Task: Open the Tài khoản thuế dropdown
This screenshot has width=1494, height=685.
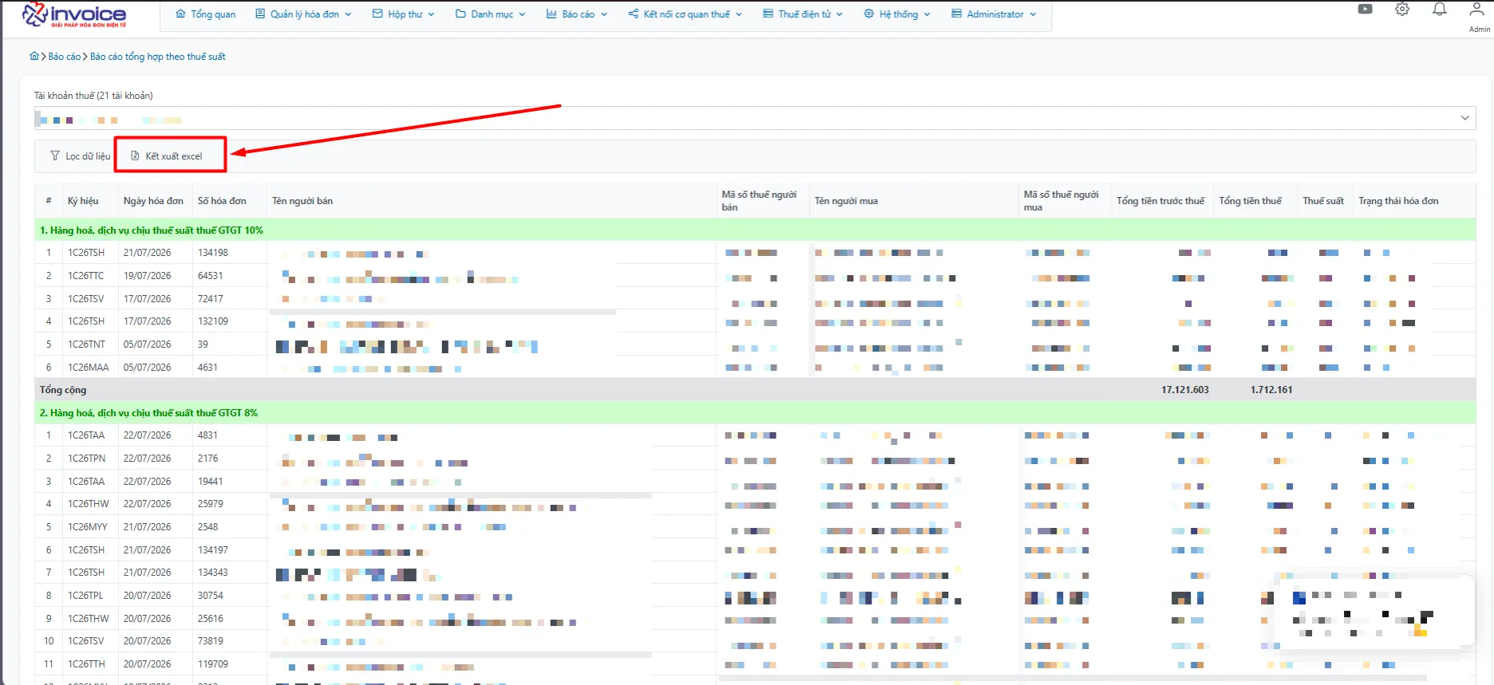Action: tap(755, 118)
